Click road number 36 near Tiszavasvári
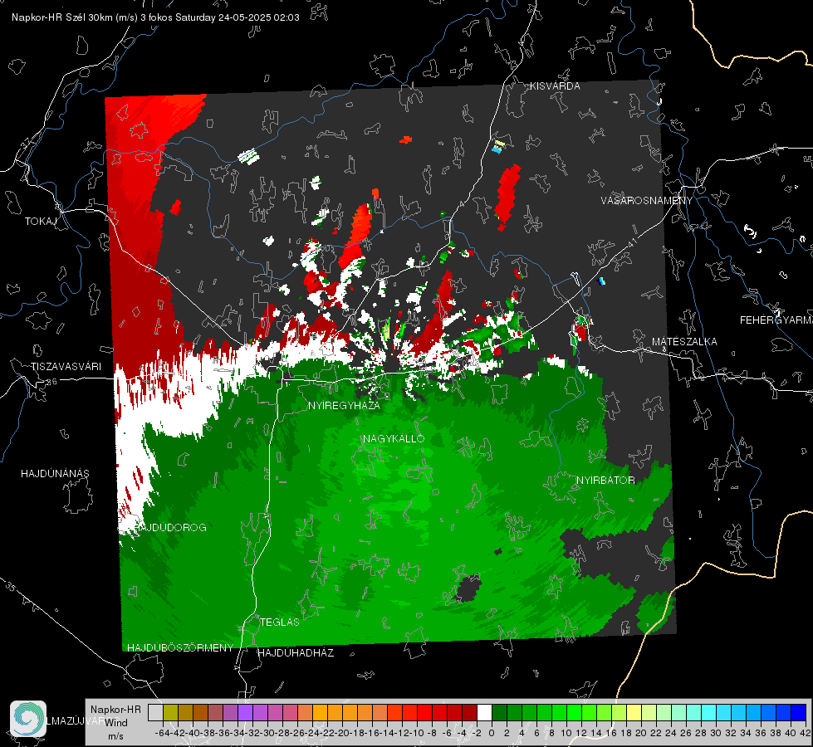Viewport: 813px width, 747px height. click(x=51, y=382)
